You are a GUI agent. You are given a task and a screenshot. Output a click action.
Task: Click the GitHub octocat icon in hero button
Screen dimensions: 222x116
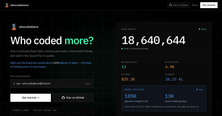click(63, 98)
